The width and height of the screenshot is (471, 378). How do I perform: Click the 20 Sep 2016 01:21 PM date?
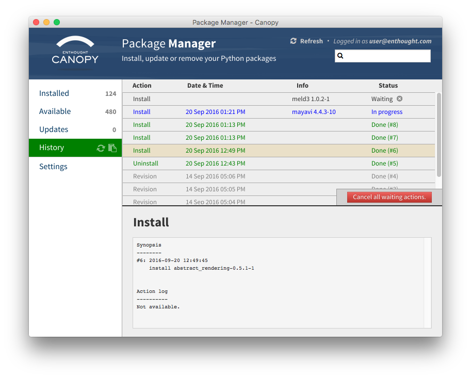pos(215,112)
